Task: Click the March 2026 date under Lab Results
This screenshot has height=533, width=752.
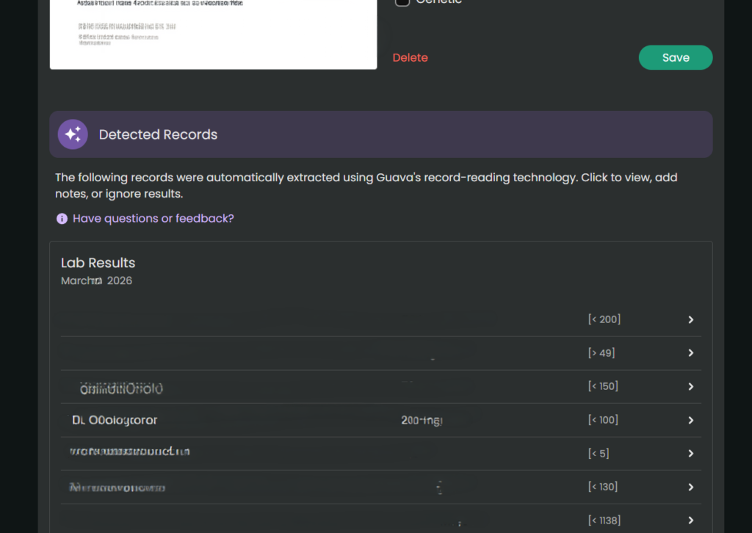Action: pyautogui.click(x=96, y=280)
